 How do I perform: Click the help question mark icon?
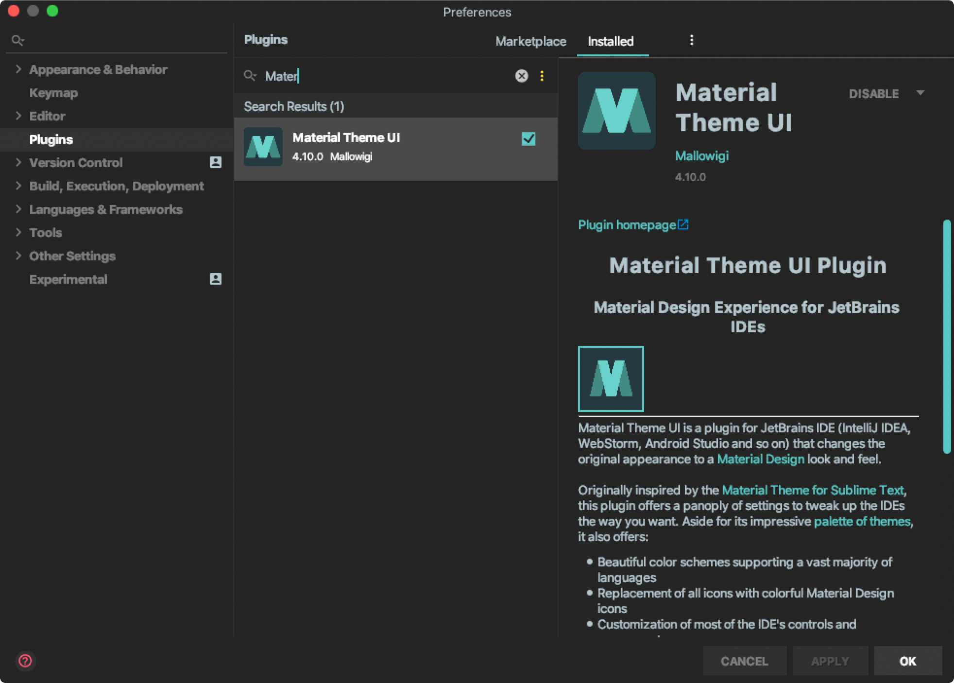click(x=25, y=661)
